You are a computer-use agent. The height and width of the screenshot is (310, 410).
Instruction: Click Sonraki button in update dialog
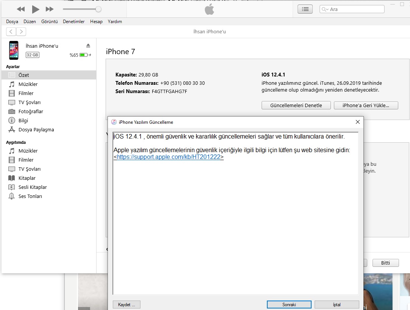289,304
